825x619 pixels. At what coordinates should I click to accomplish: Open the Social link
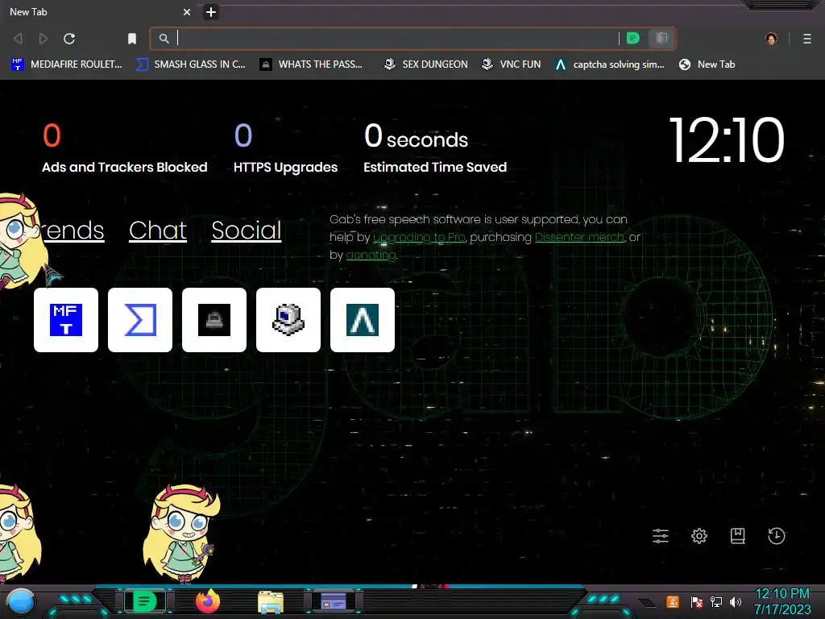247,231
